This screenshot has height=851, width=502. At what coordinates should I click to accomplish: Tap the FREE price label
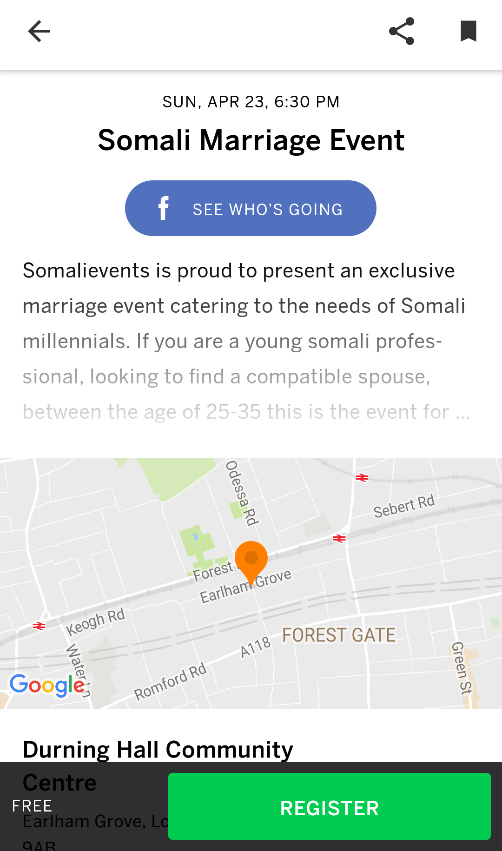(32, 806)
